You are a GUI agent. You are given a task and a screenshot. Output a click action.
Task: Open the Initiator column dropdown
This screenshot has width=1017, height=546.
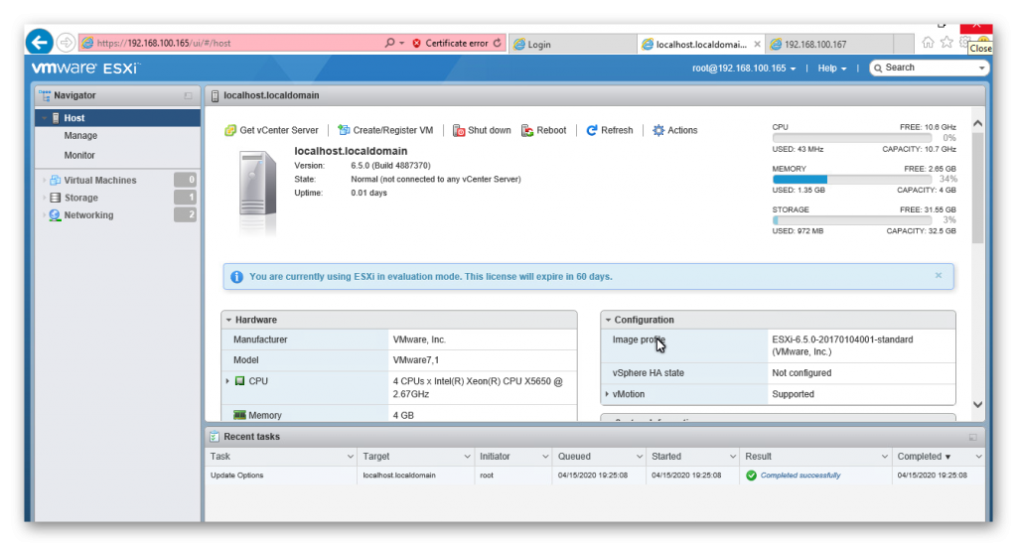[545, 457]
